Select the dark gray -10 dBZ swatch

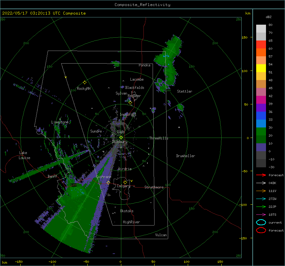[261, 163]
